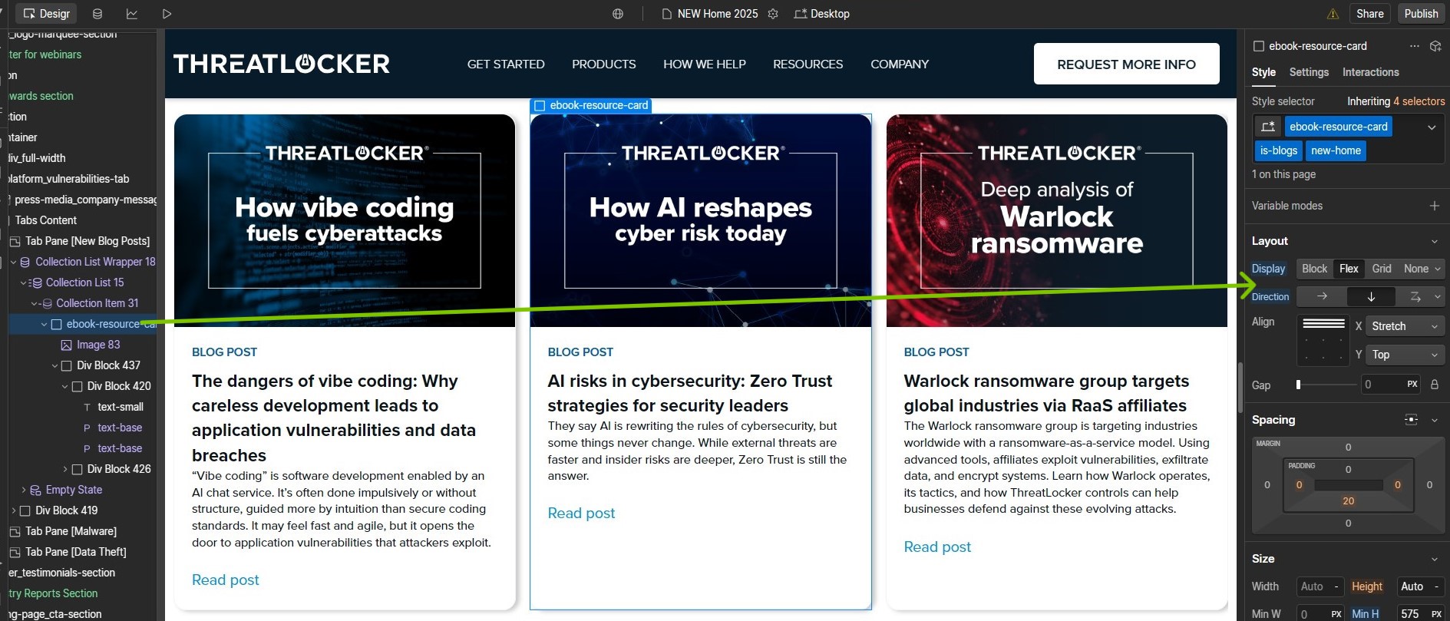Click the selector state icon in Style selector

(x=1268, y=127)
